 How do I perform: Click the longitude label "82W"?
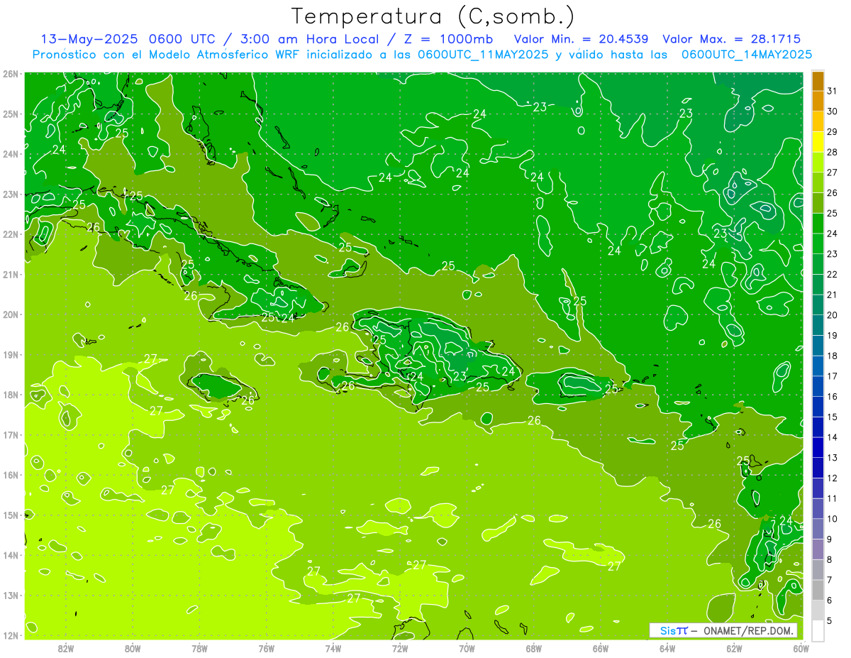pos(66,648)
